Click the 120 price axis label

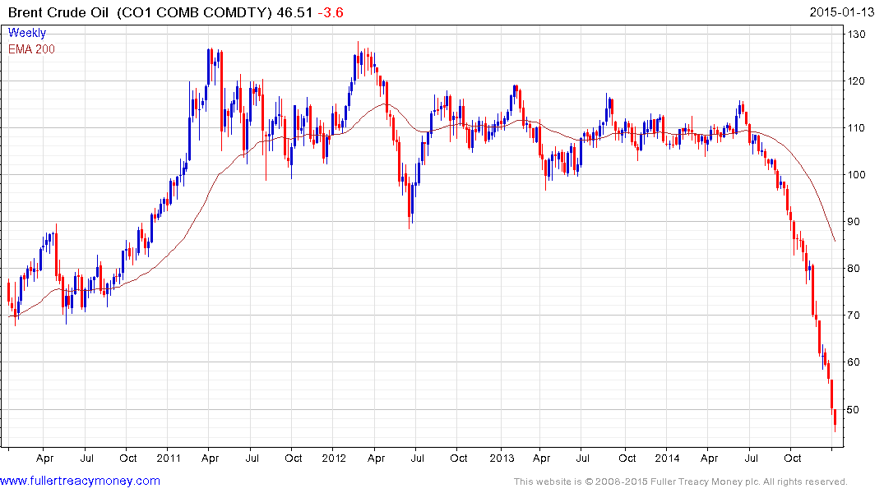(856, 81)
